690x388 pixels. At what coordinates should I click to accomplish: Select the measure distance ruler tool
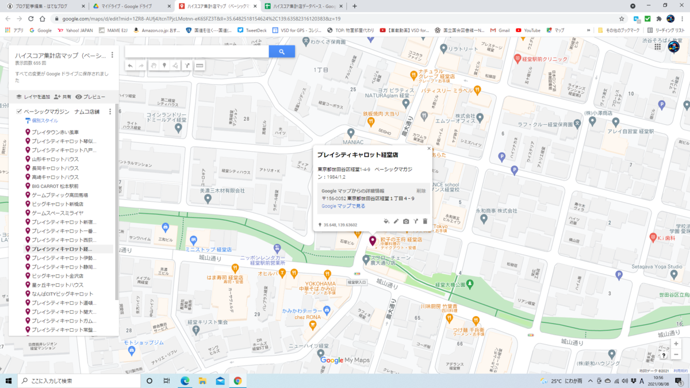coord(200,66)
